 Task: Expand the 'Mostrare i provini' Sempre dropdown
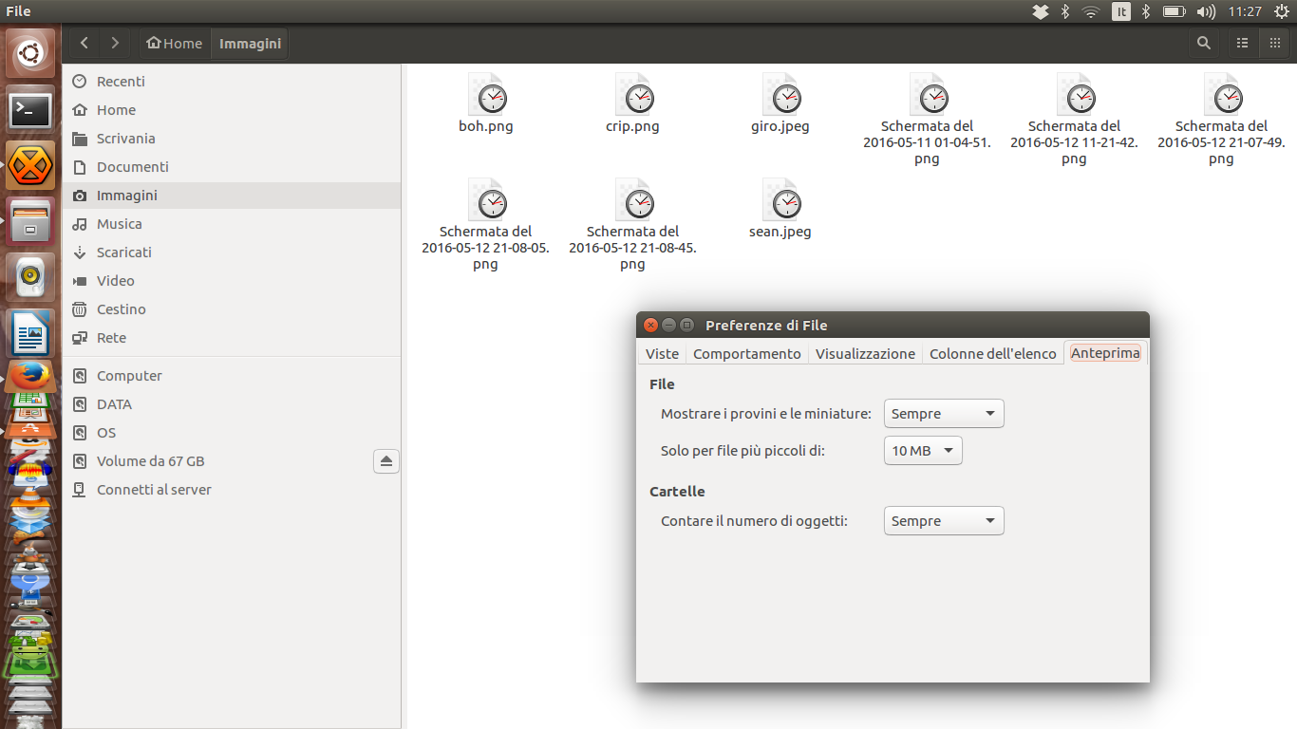click(943, 414)
